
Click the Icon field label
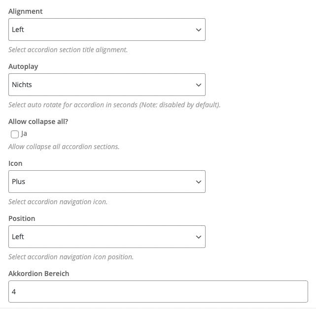click(15, 163)
